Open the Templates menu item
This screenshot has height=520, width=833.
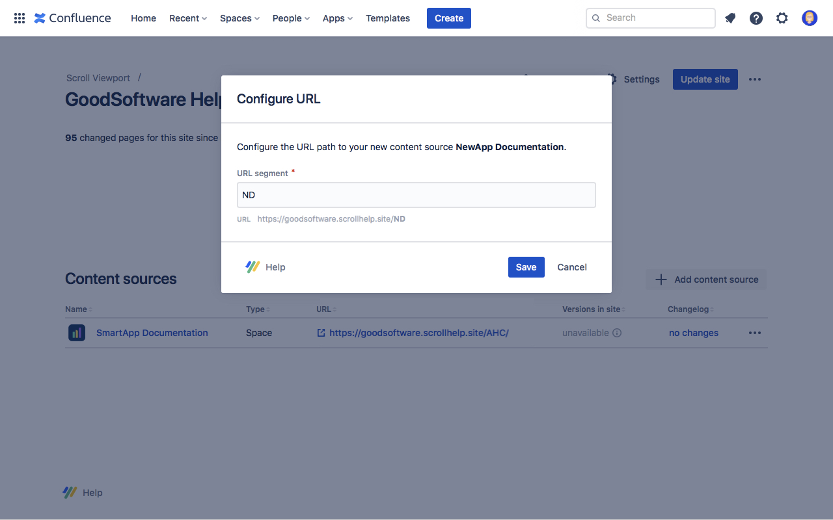[388, 18]
